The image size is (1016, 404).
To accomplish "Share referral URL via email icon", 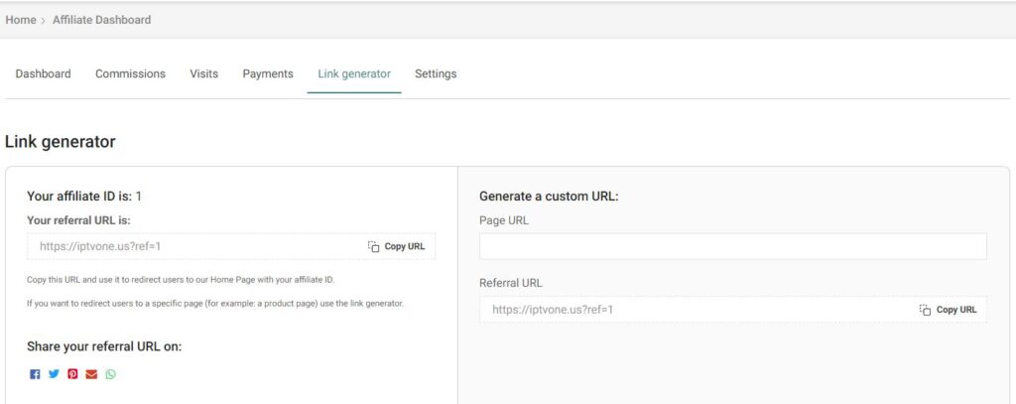I will (91, 374).
